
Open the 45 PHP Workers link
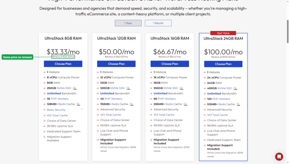[113, 99]
